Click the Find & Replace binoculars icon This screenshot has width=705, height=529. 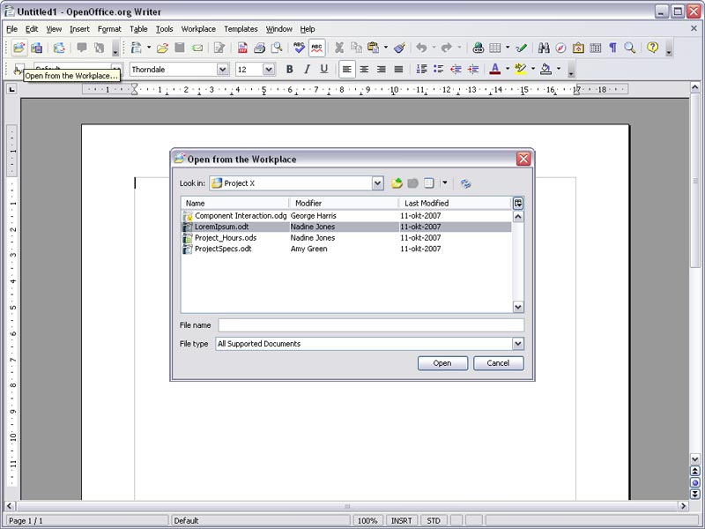pyautogui.click(x=544, y=48)
